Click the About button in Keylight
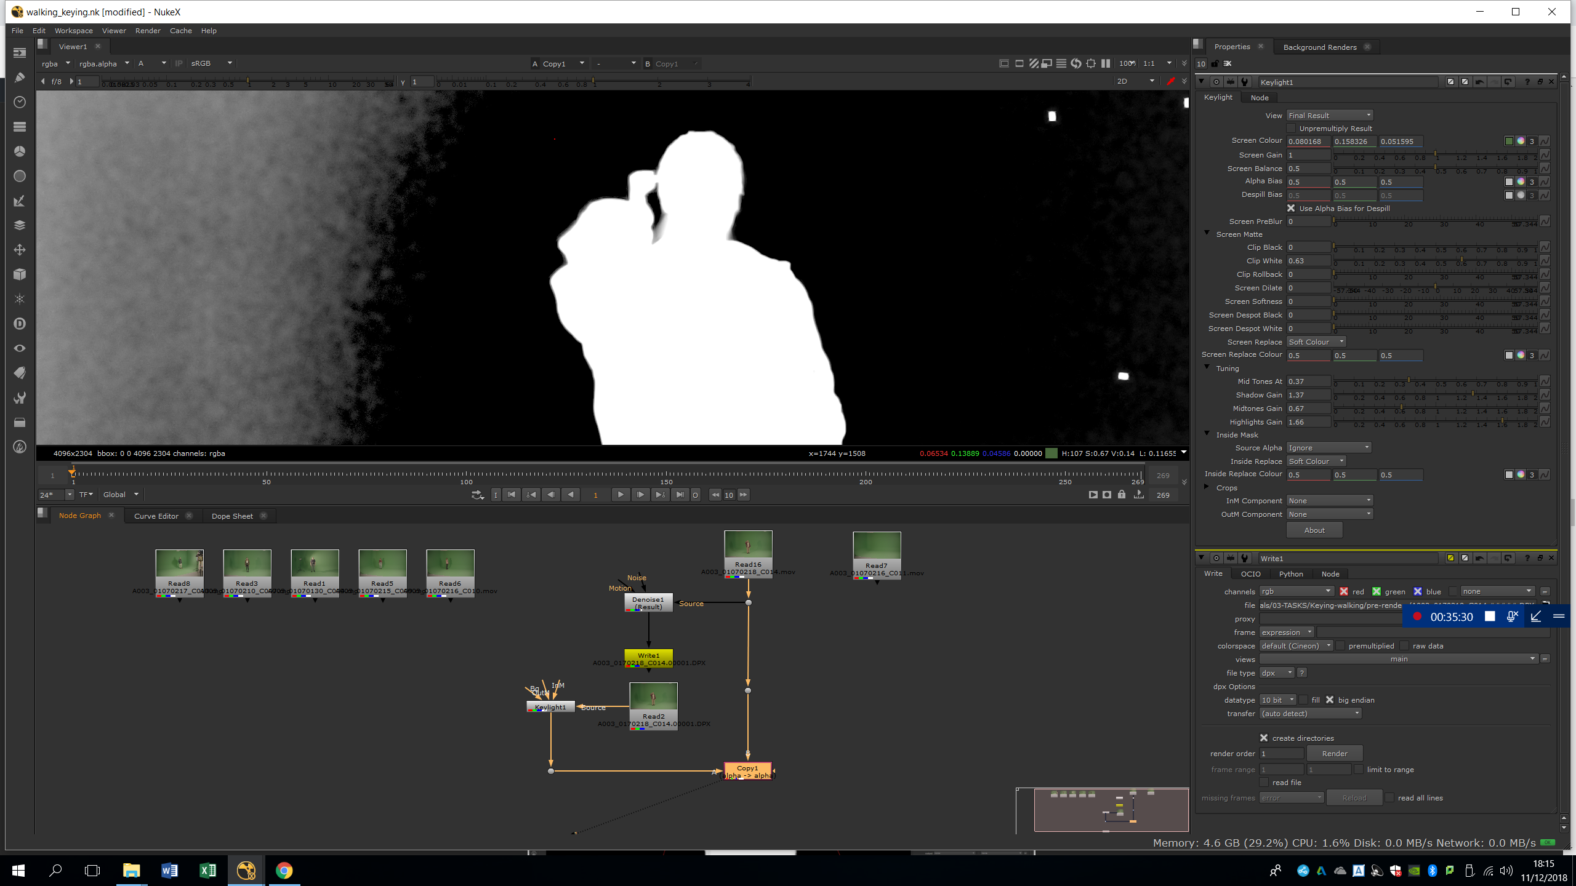 point(1314,530)
